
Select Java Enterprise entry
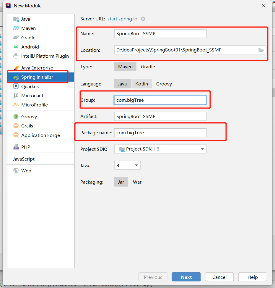pos(41,68)
